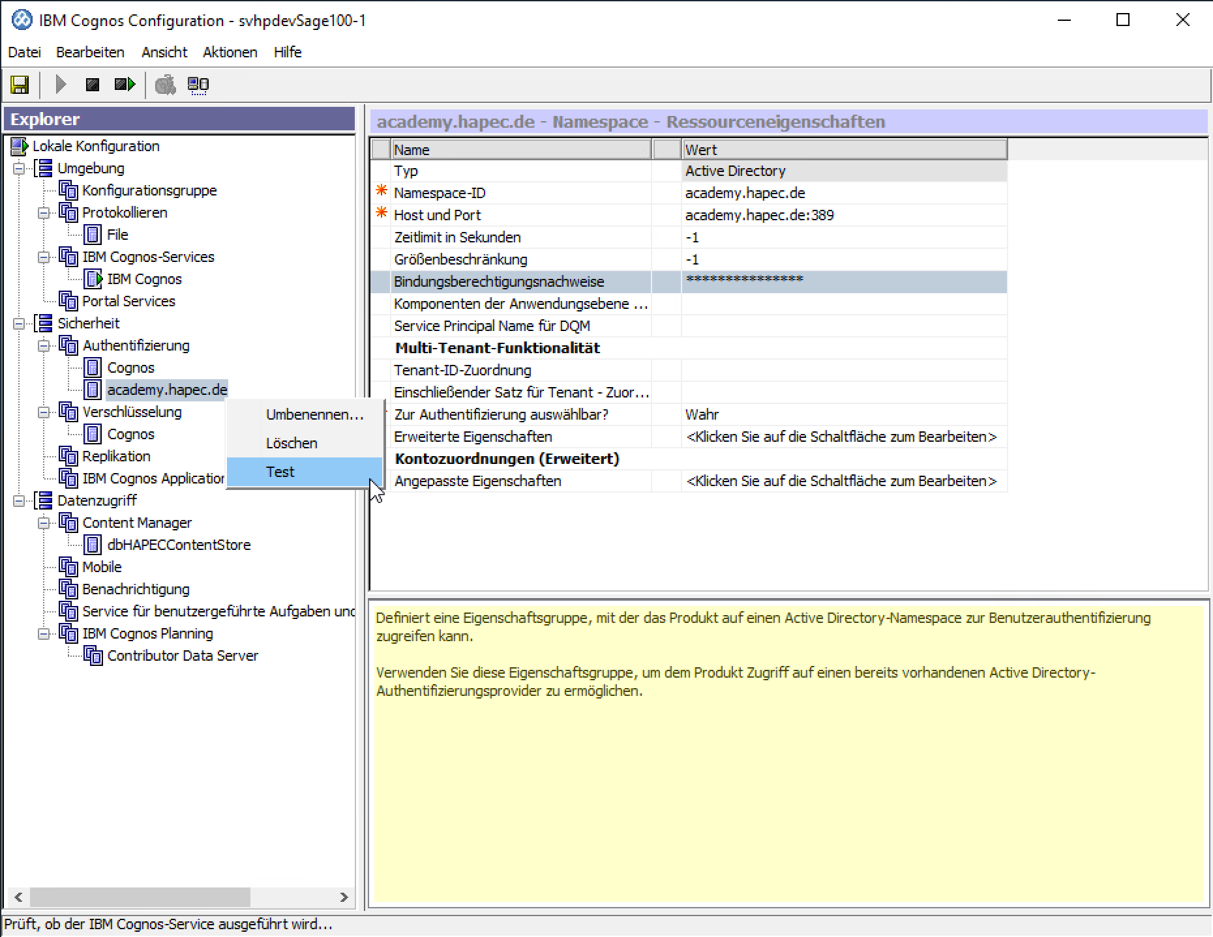Image resolution: width=1213 pixels, height=937 pixels.
Task: Click the Save configuration toolbar icon
Action: pyautogui.click(x=20, y=85)
